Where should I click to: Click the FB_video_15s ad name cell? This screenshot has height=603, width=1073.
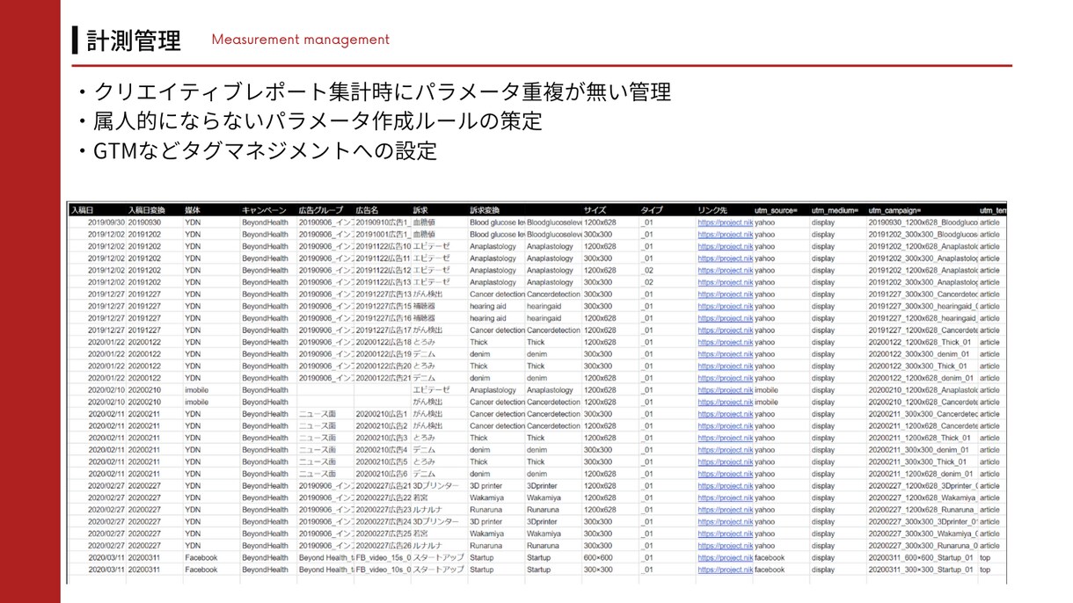click(383, 557)
